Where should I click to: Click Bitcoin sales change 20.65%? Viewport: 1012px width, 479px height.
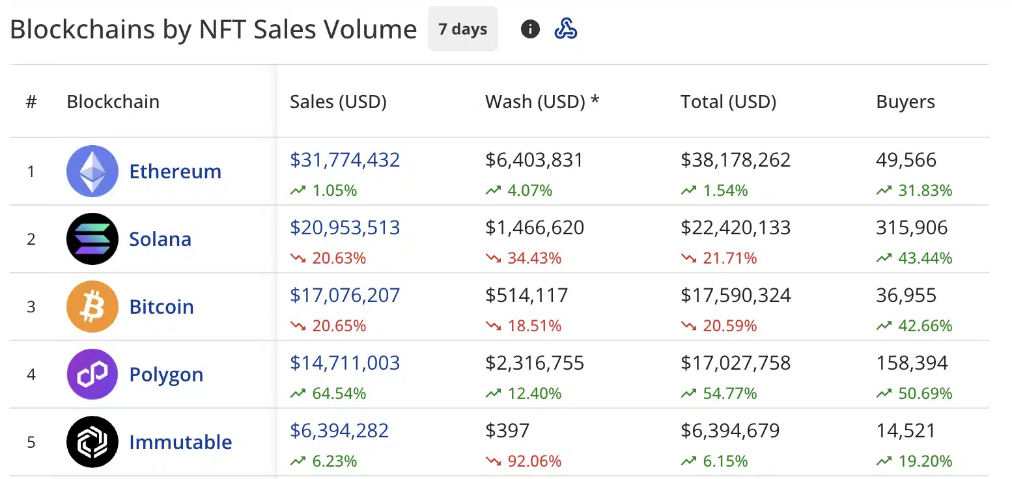point(339,326)
